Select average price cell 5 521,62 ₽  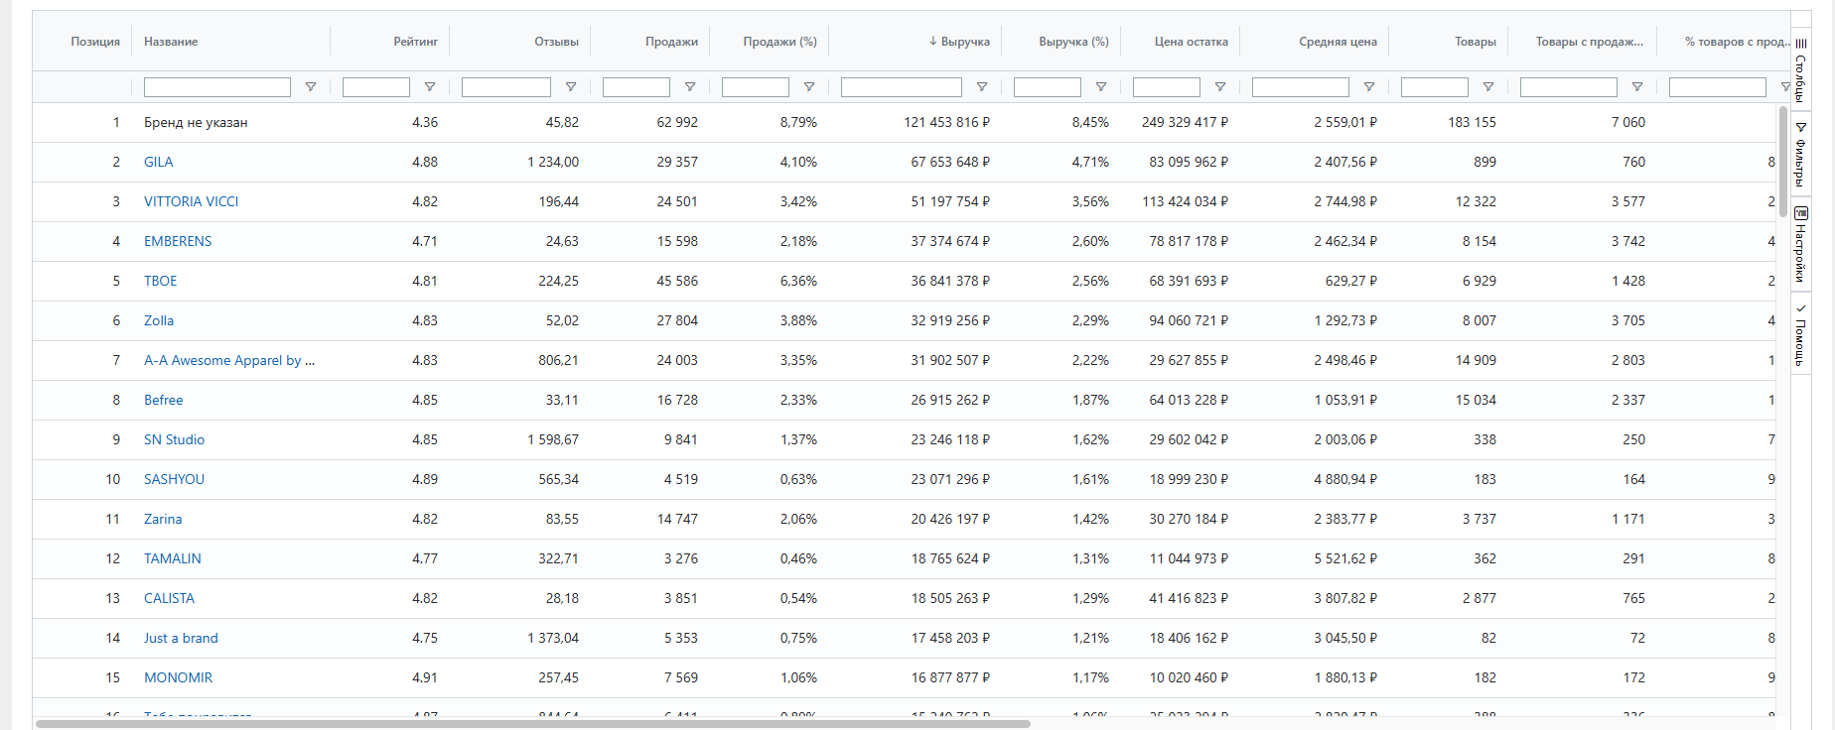pyautogui.click(x=1345, y=558)
